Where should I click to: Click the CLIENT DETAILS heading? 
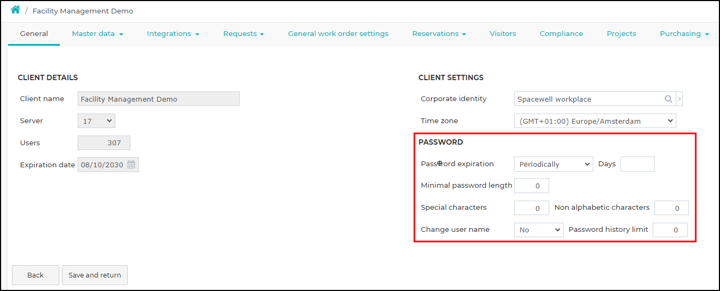pyautogui.click(x=48, y=77)
